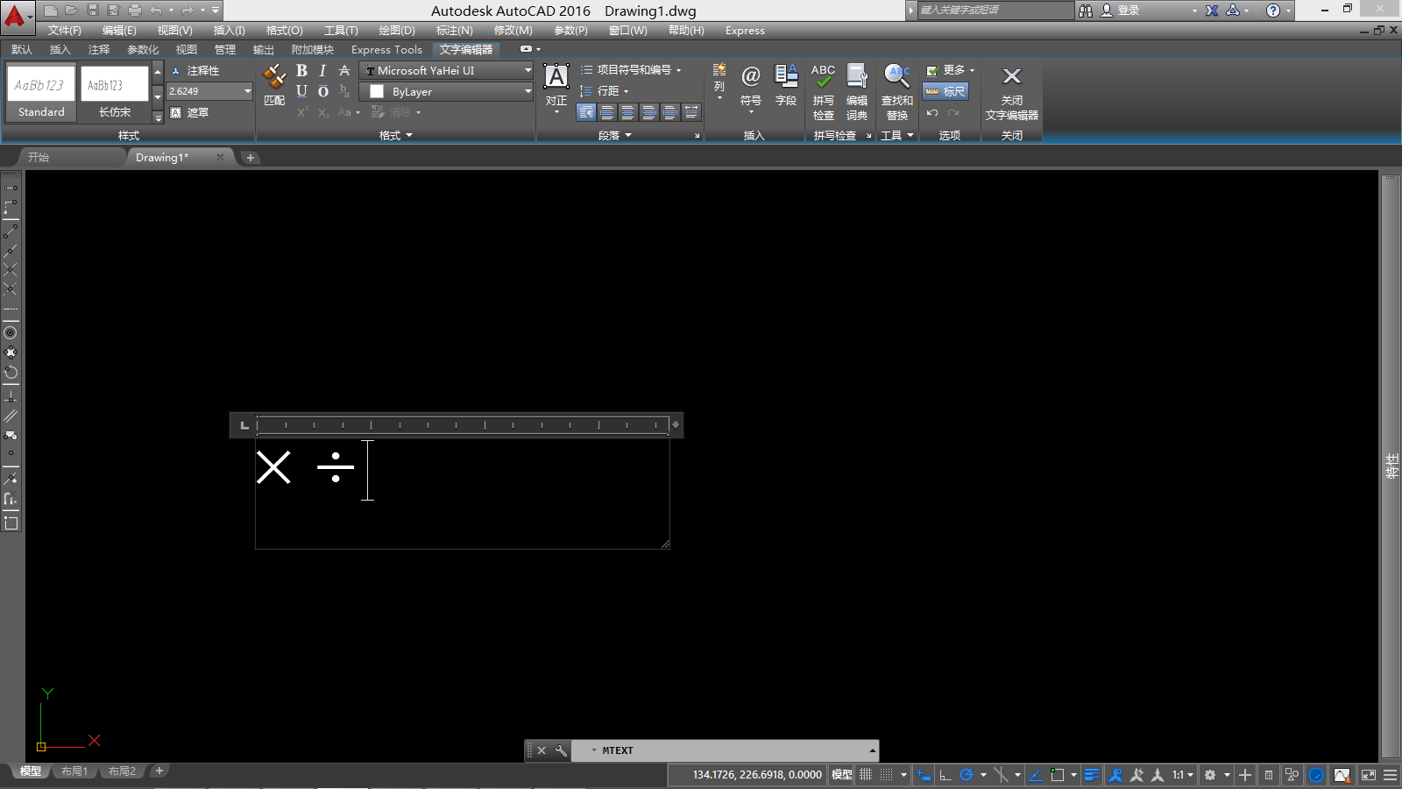The width and height of the screenshot is (1402, 789).
Task: Switch to the 开始 document tab
Action: pos(39,157)
